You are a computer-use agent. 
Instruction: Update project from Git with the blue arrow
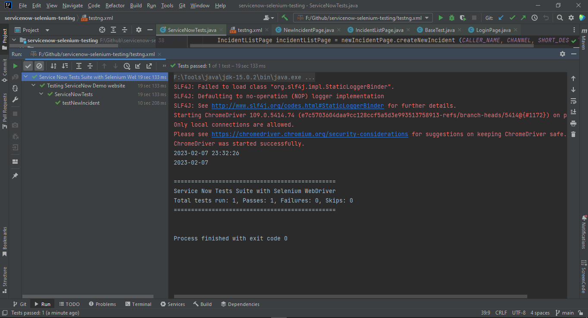(x=502, y=18)
